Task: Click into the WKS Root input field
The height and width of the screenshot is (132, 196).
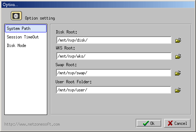Action: (114, 56)
